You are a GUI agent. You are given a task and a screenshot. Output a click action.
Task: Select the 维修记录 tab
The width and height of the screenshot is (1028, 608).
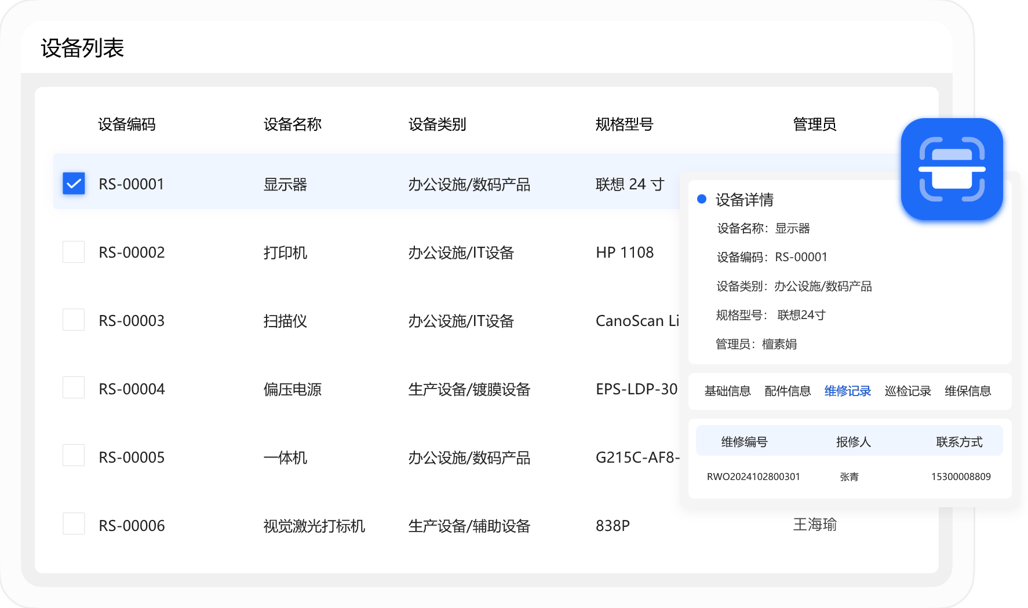(x=847, y=391)
